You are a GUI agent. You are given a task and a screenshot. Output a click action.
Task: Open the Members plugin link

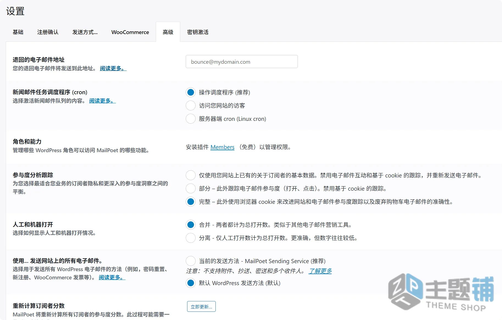(x=222, y=147)
